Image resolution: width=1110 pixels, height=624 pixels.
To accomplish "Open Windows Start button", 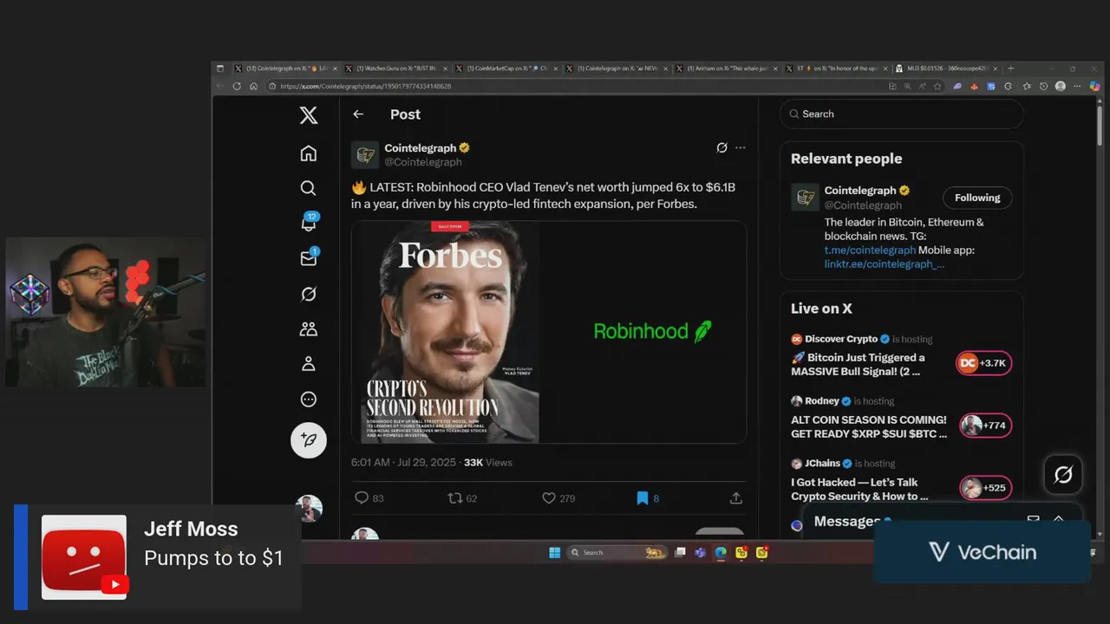I will click(x=555, y=552).
